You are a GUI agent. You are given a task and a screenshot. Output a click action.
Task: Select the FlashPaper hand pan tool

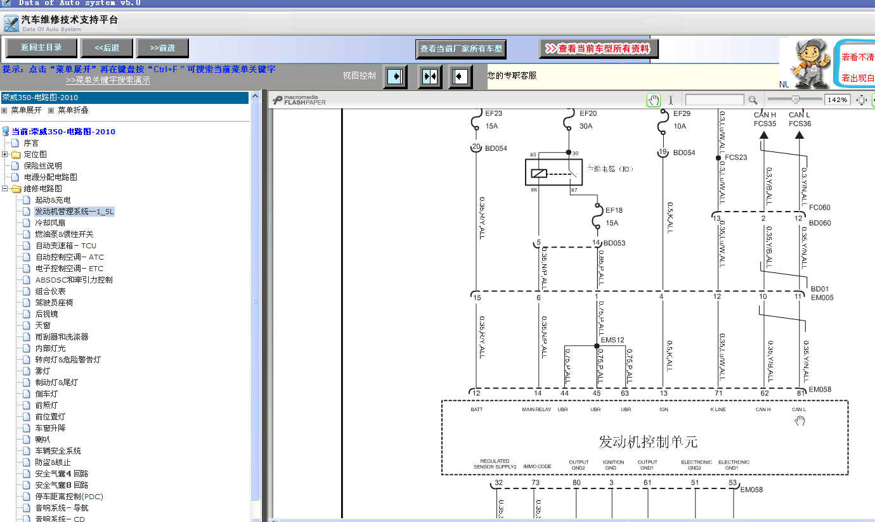pos(654,100)
